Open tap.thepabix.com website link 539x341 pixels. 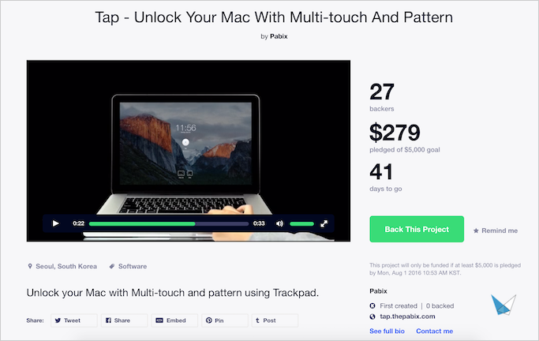click(407, 317)
